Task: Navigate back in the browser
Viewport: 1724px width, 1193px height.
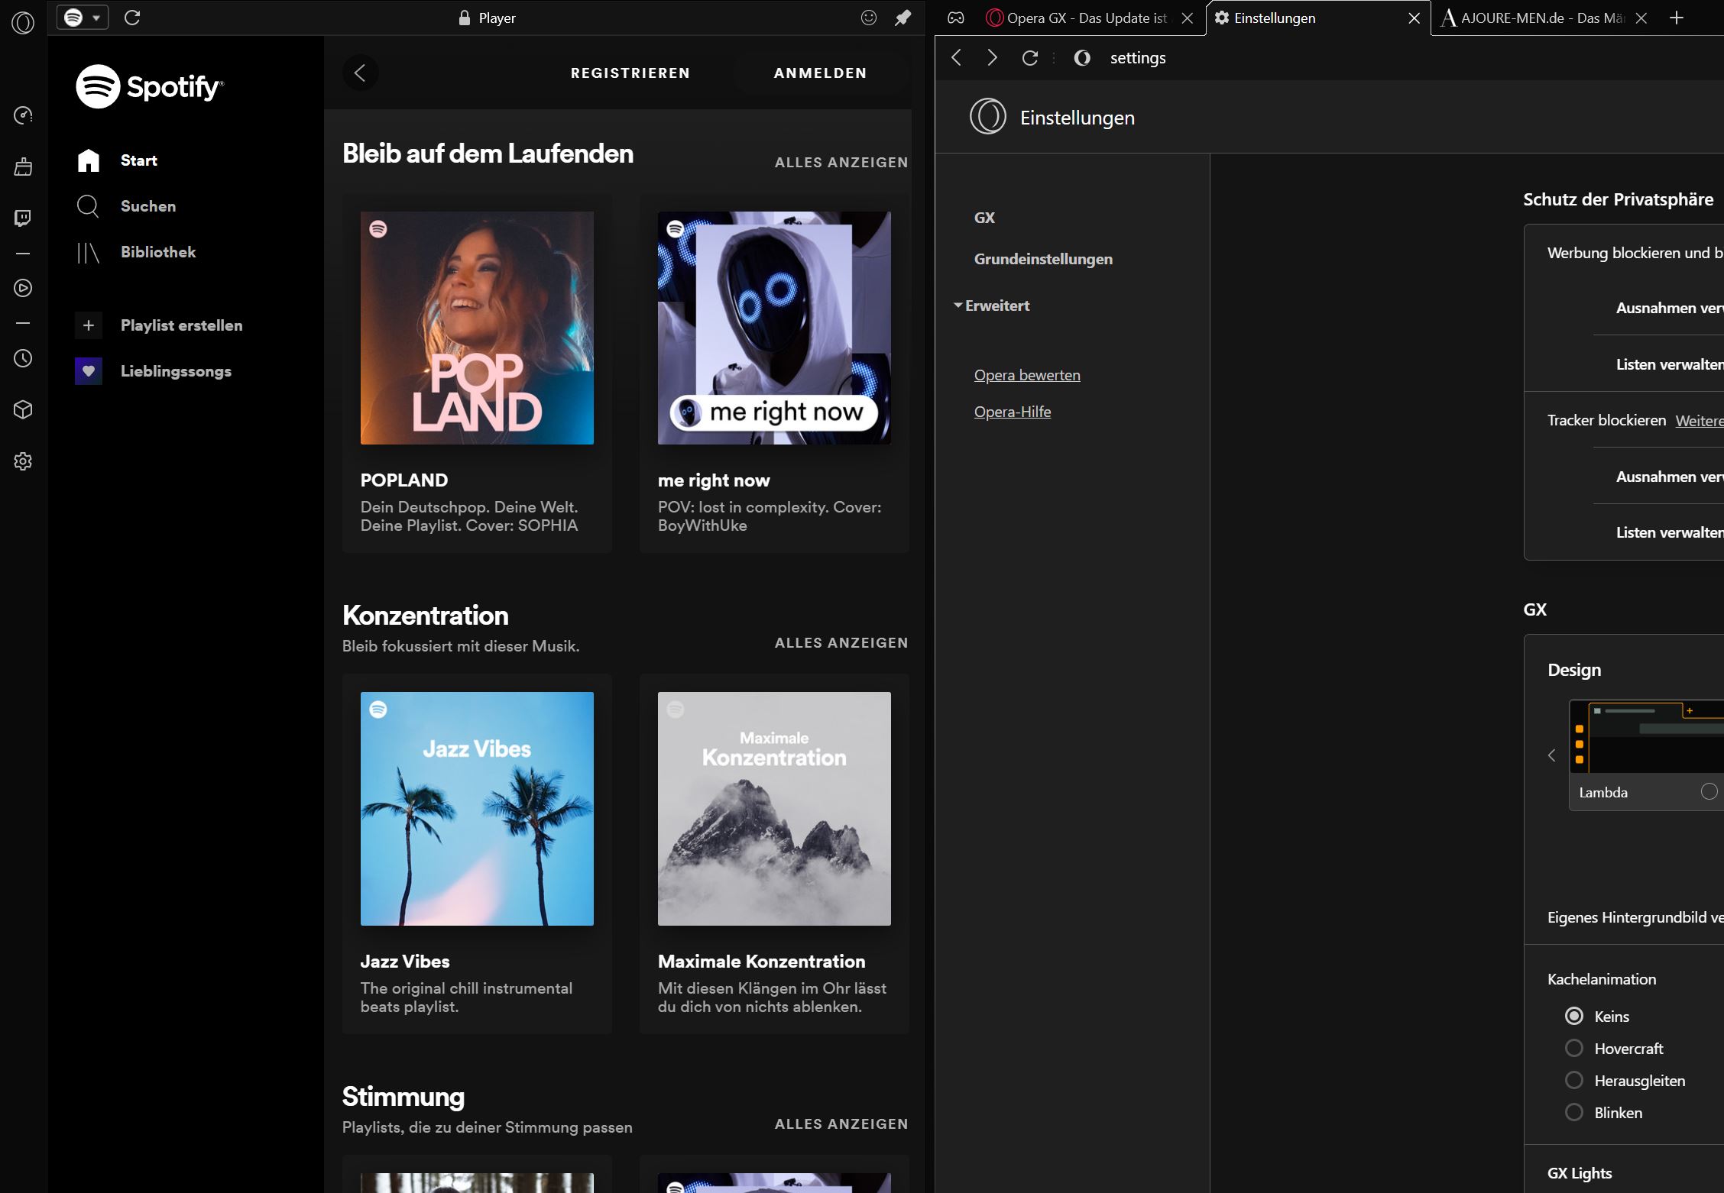Action: 956,57
